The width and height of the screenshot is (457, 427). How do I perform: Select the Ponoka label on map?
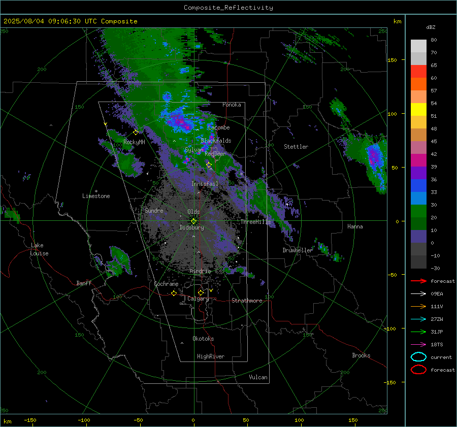(232, 105)
